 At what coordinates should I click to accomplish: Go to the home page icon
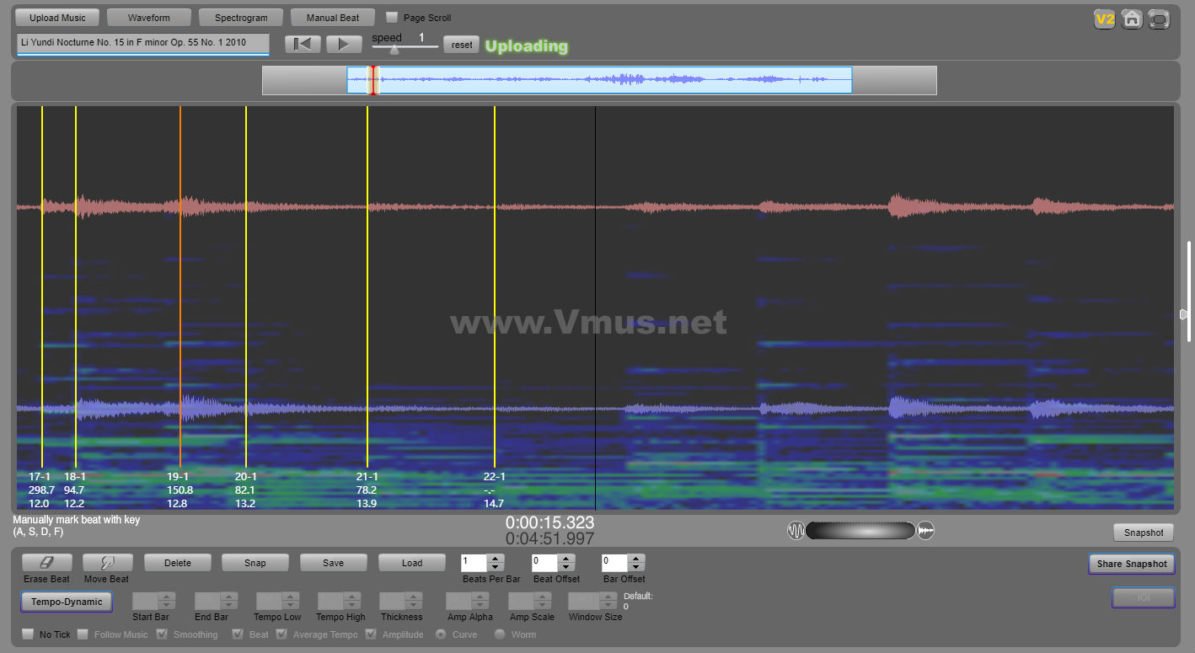[1132, 19]
